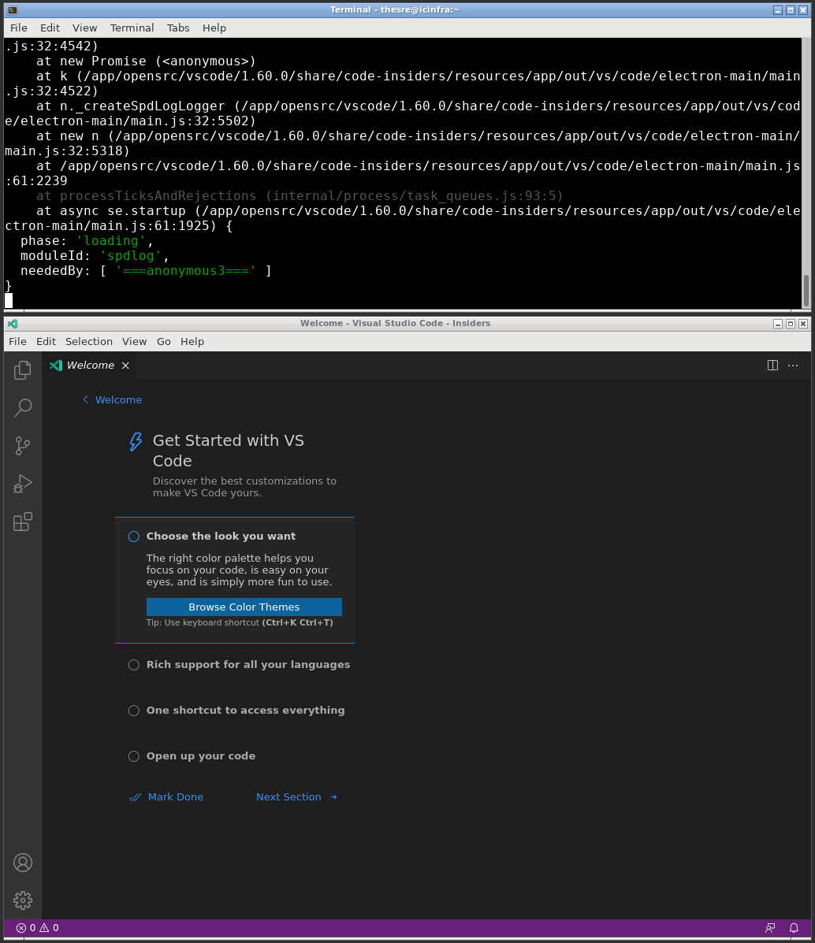Open VS Code Help menu
The height and width of the screenshot is (943, 815).
click(x=192, y=341)
